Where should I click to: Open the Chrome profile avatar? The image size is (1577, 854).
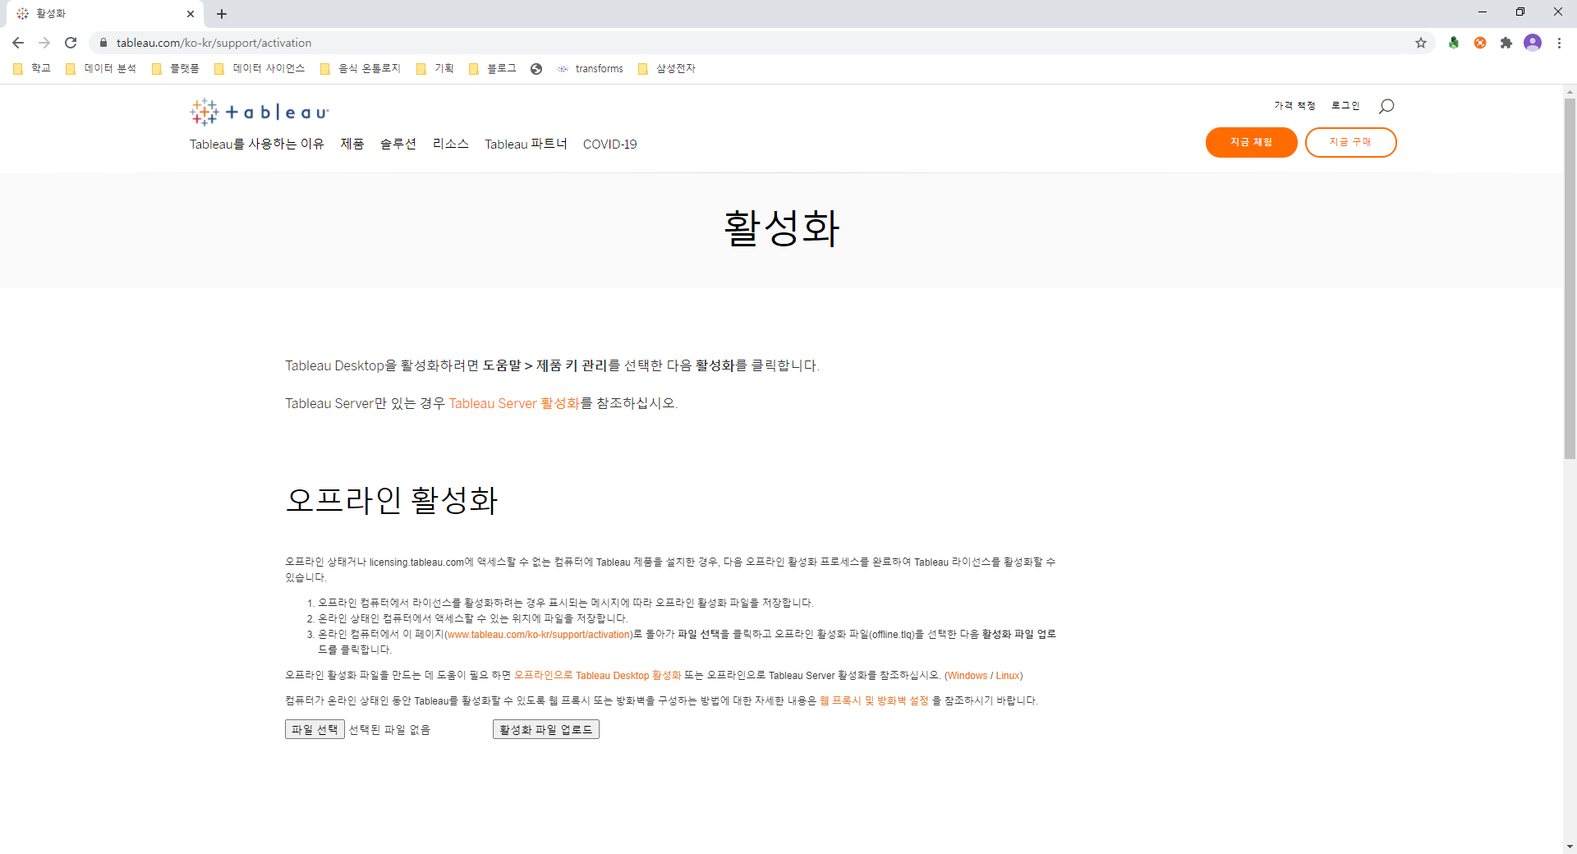[x=1533, y=43]
